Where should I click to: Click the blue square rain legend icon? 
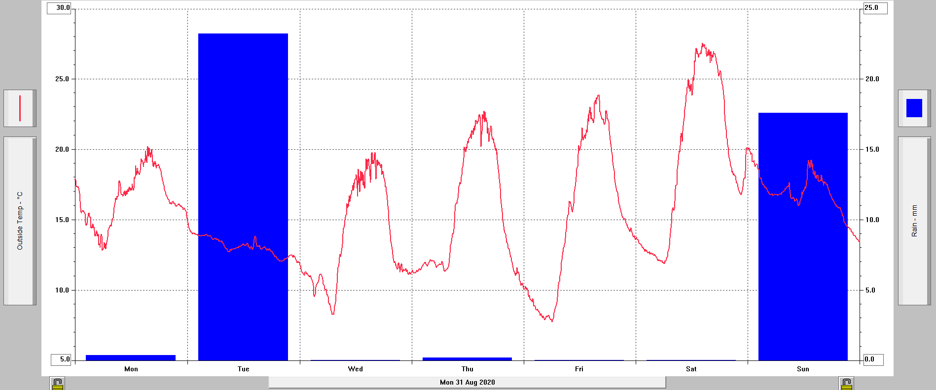(914, 108)
